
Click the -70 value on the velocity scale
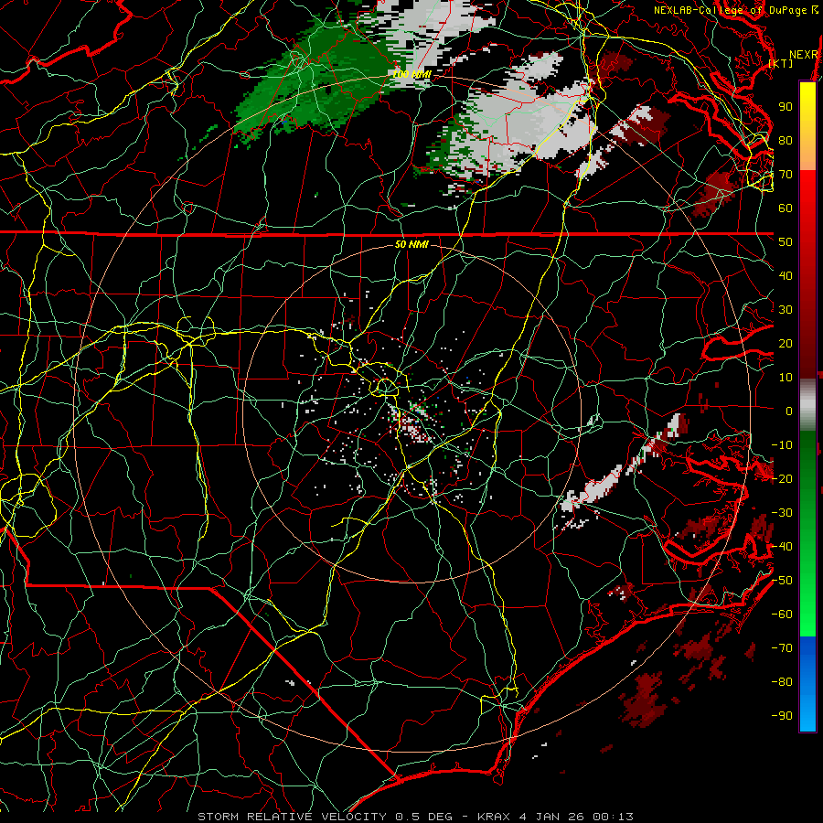tap(782, 648)
